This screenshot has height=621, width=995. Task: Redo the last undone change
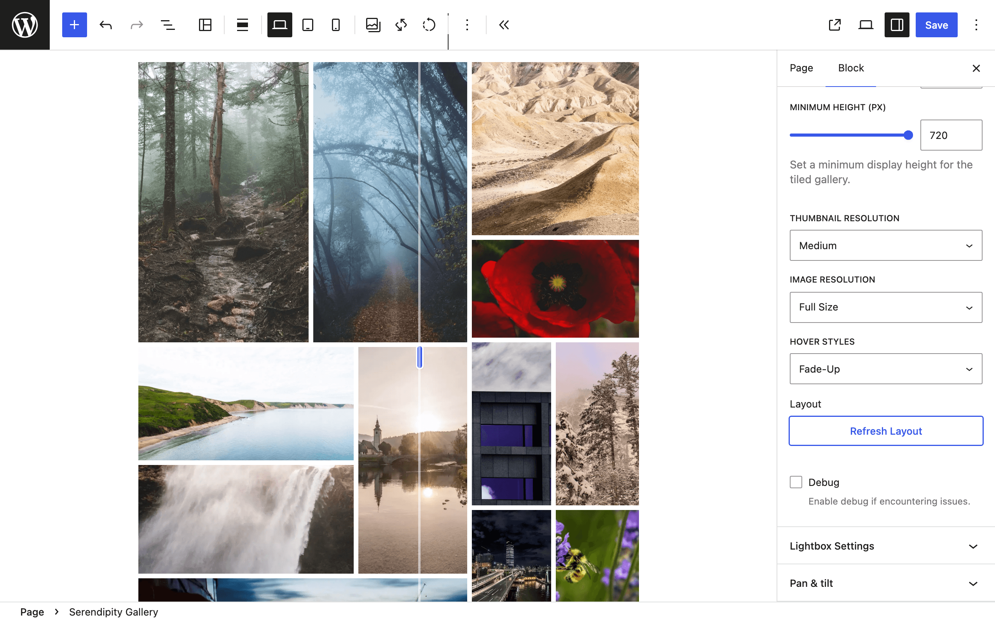point(136,24)
